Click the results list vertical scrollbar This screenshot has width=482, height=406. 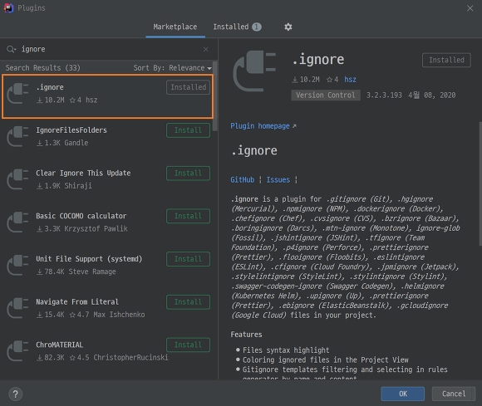tap(215, 95)
